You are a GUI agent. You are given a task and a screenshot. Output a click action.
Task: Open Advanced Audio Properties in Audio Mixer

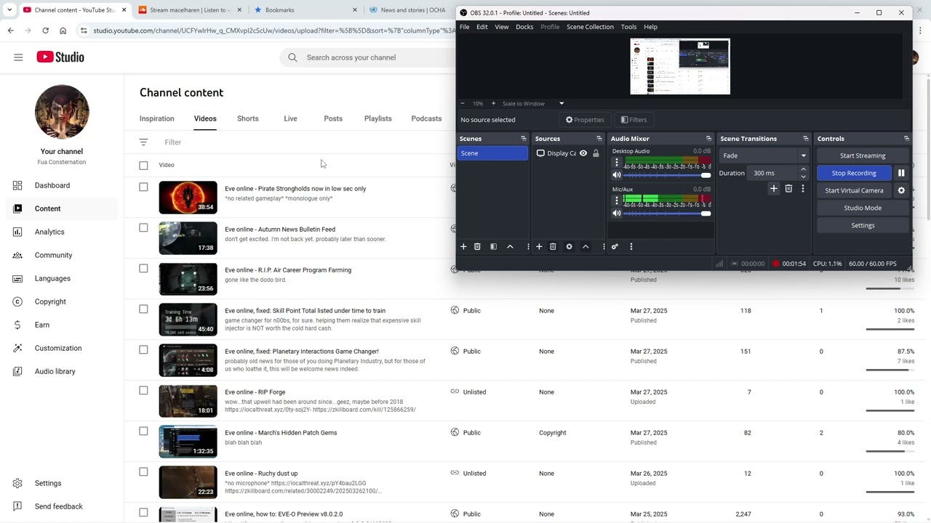click(x=615, y=247)
